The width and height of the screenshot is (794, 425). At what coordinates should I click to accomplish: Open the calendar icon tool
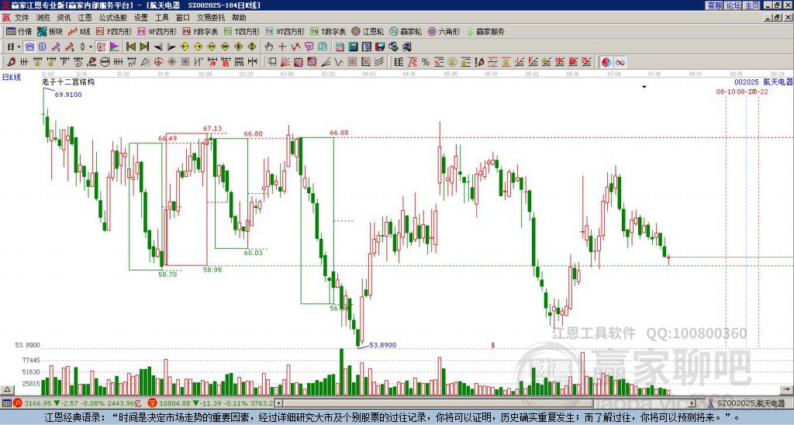[340, 47]
